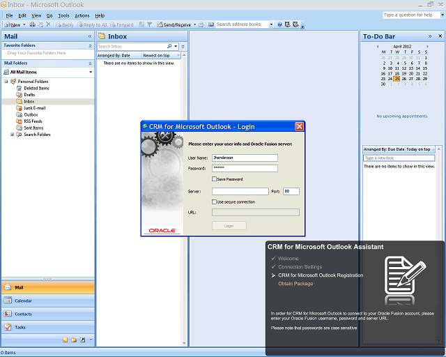The width and height of the screenshot is (446, 357).
Task: Open the Tools menu
Action: [63, 15]
